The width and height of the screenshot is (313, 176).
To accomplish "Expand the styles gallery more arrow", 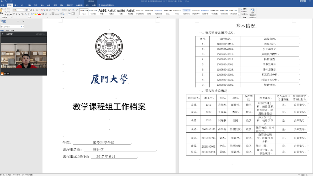I will tap(239, 14).
